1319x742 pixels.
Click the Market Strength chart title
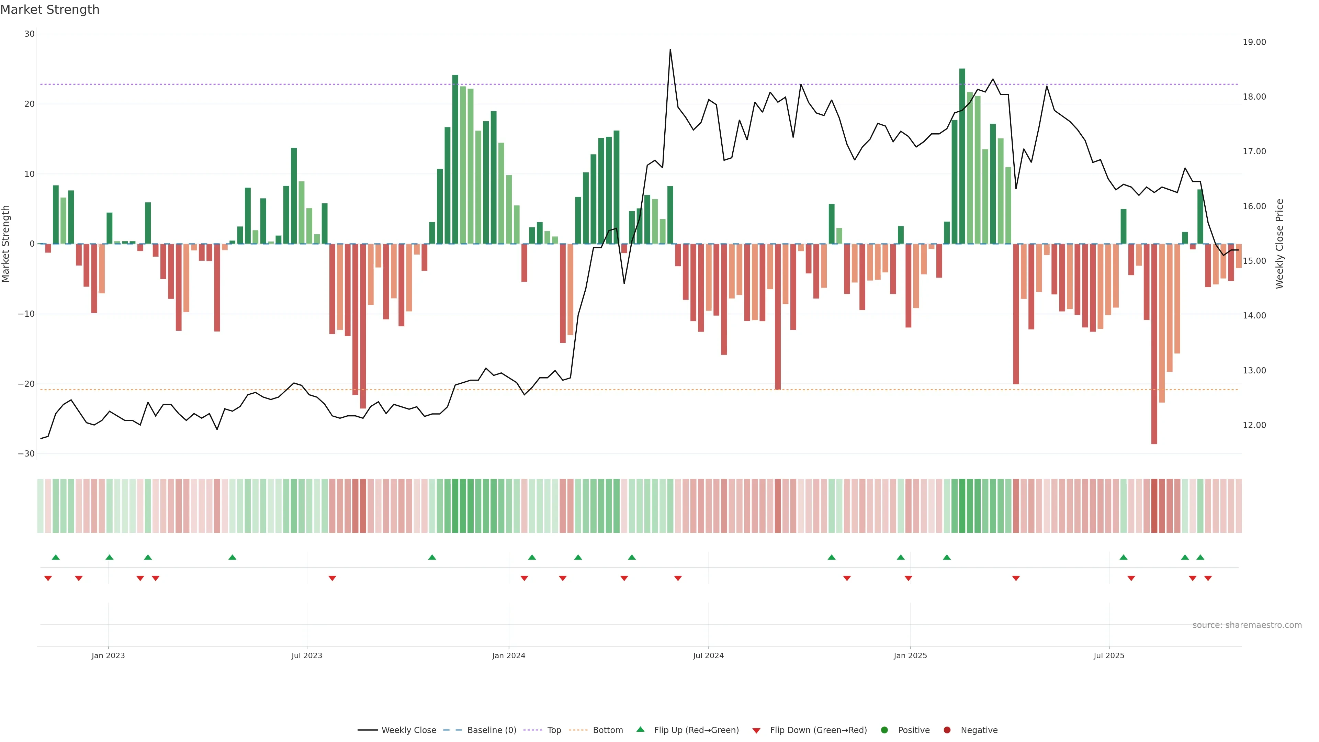[x=50, y=10]
